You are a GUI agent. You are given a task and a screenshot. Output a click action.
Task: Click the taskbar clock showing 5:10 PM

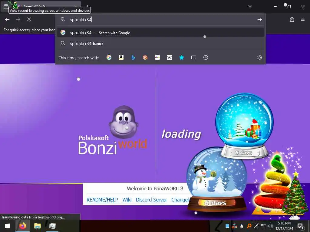coord(284,226)
